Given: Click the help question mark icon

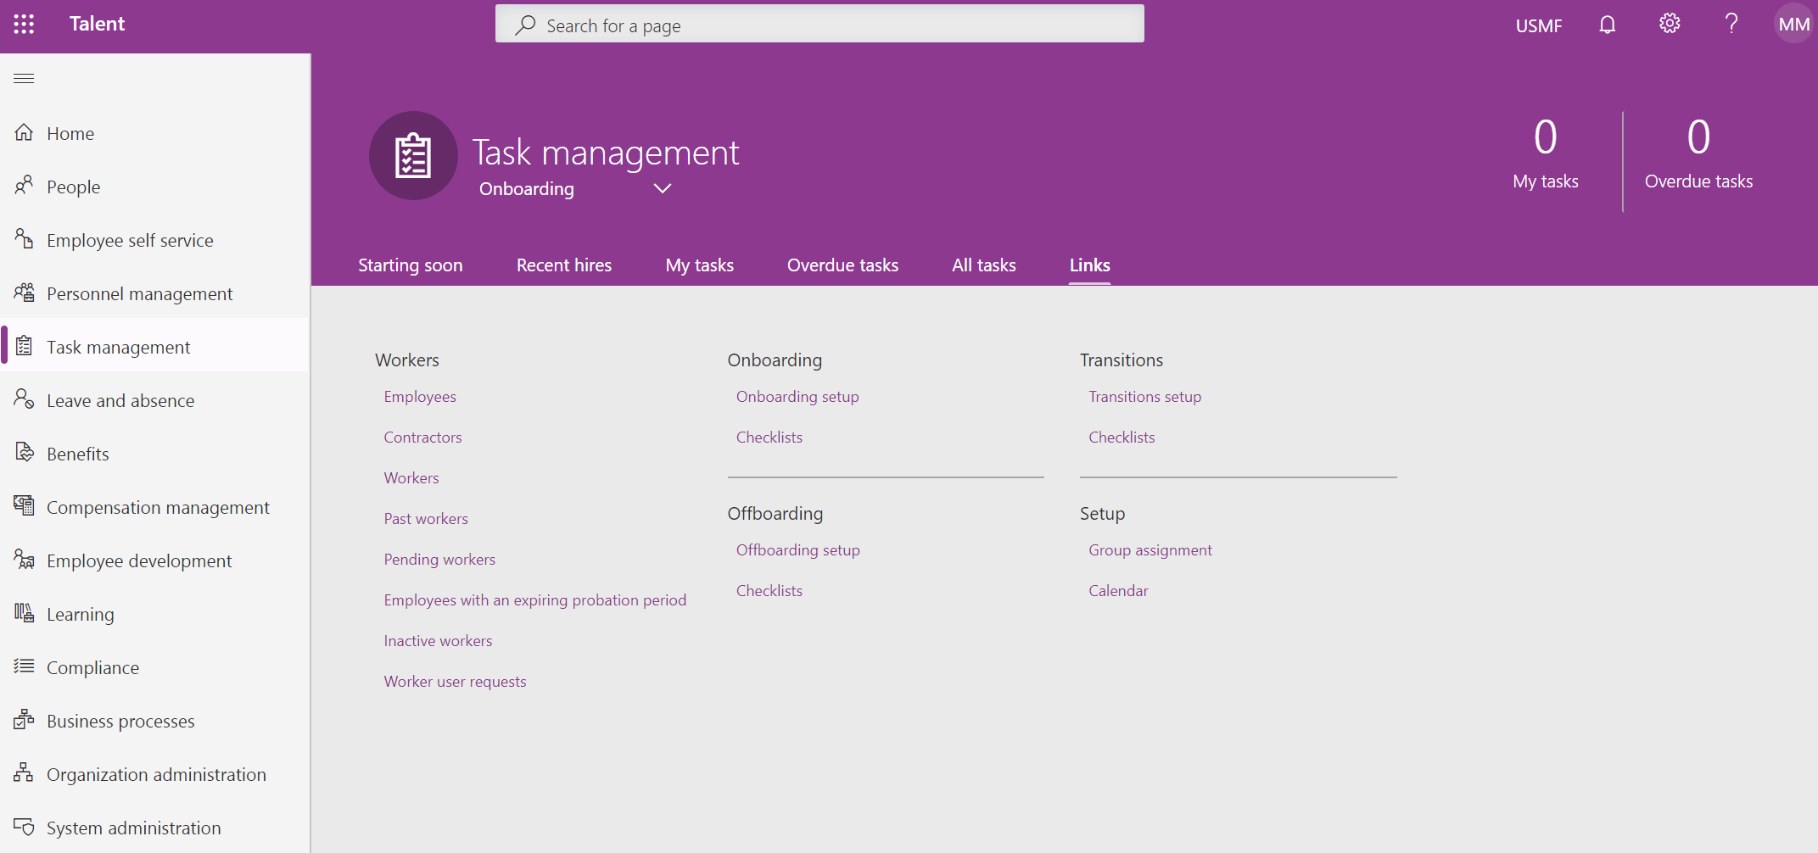Looking at the screenshot, I should (x=1731, y=24).
